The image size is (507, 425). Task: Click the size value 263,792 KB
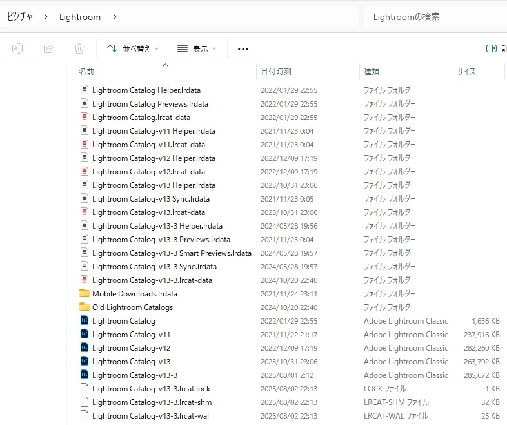click(481, 362)
